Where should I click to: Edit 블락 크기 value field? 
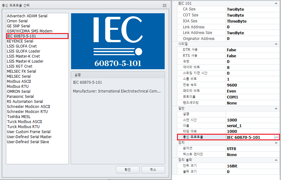coord(252,172)
